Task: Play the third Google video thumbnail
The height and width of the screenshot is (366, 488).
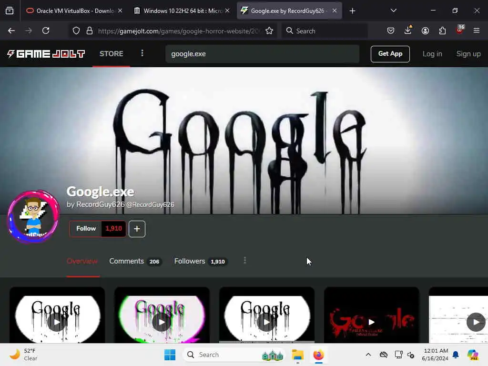Action: click(x=266, y=322)
